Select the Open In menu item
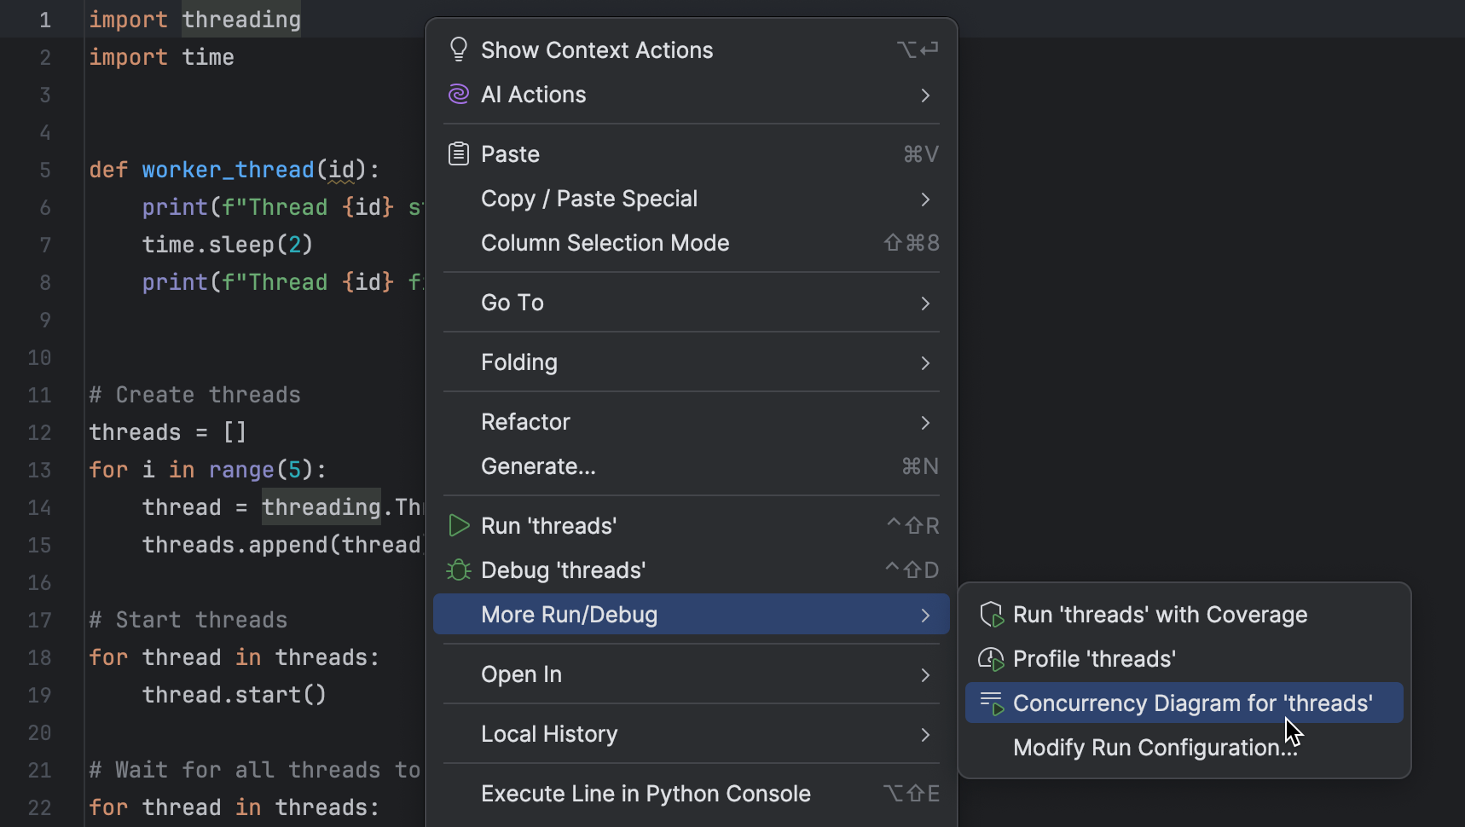 coord(521,674)
